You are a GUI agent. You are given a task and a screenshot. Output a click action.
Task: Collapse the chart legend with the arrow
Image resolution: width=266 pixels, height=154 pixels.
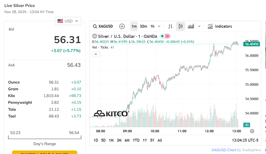(96, 54)
